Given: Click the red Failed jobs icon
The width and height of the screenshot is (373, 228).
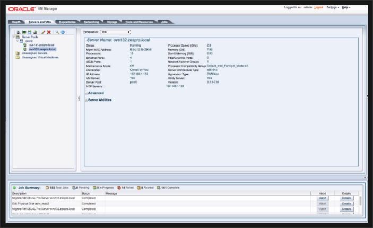Looking at the screenshot, I should [x=119, y=188].
